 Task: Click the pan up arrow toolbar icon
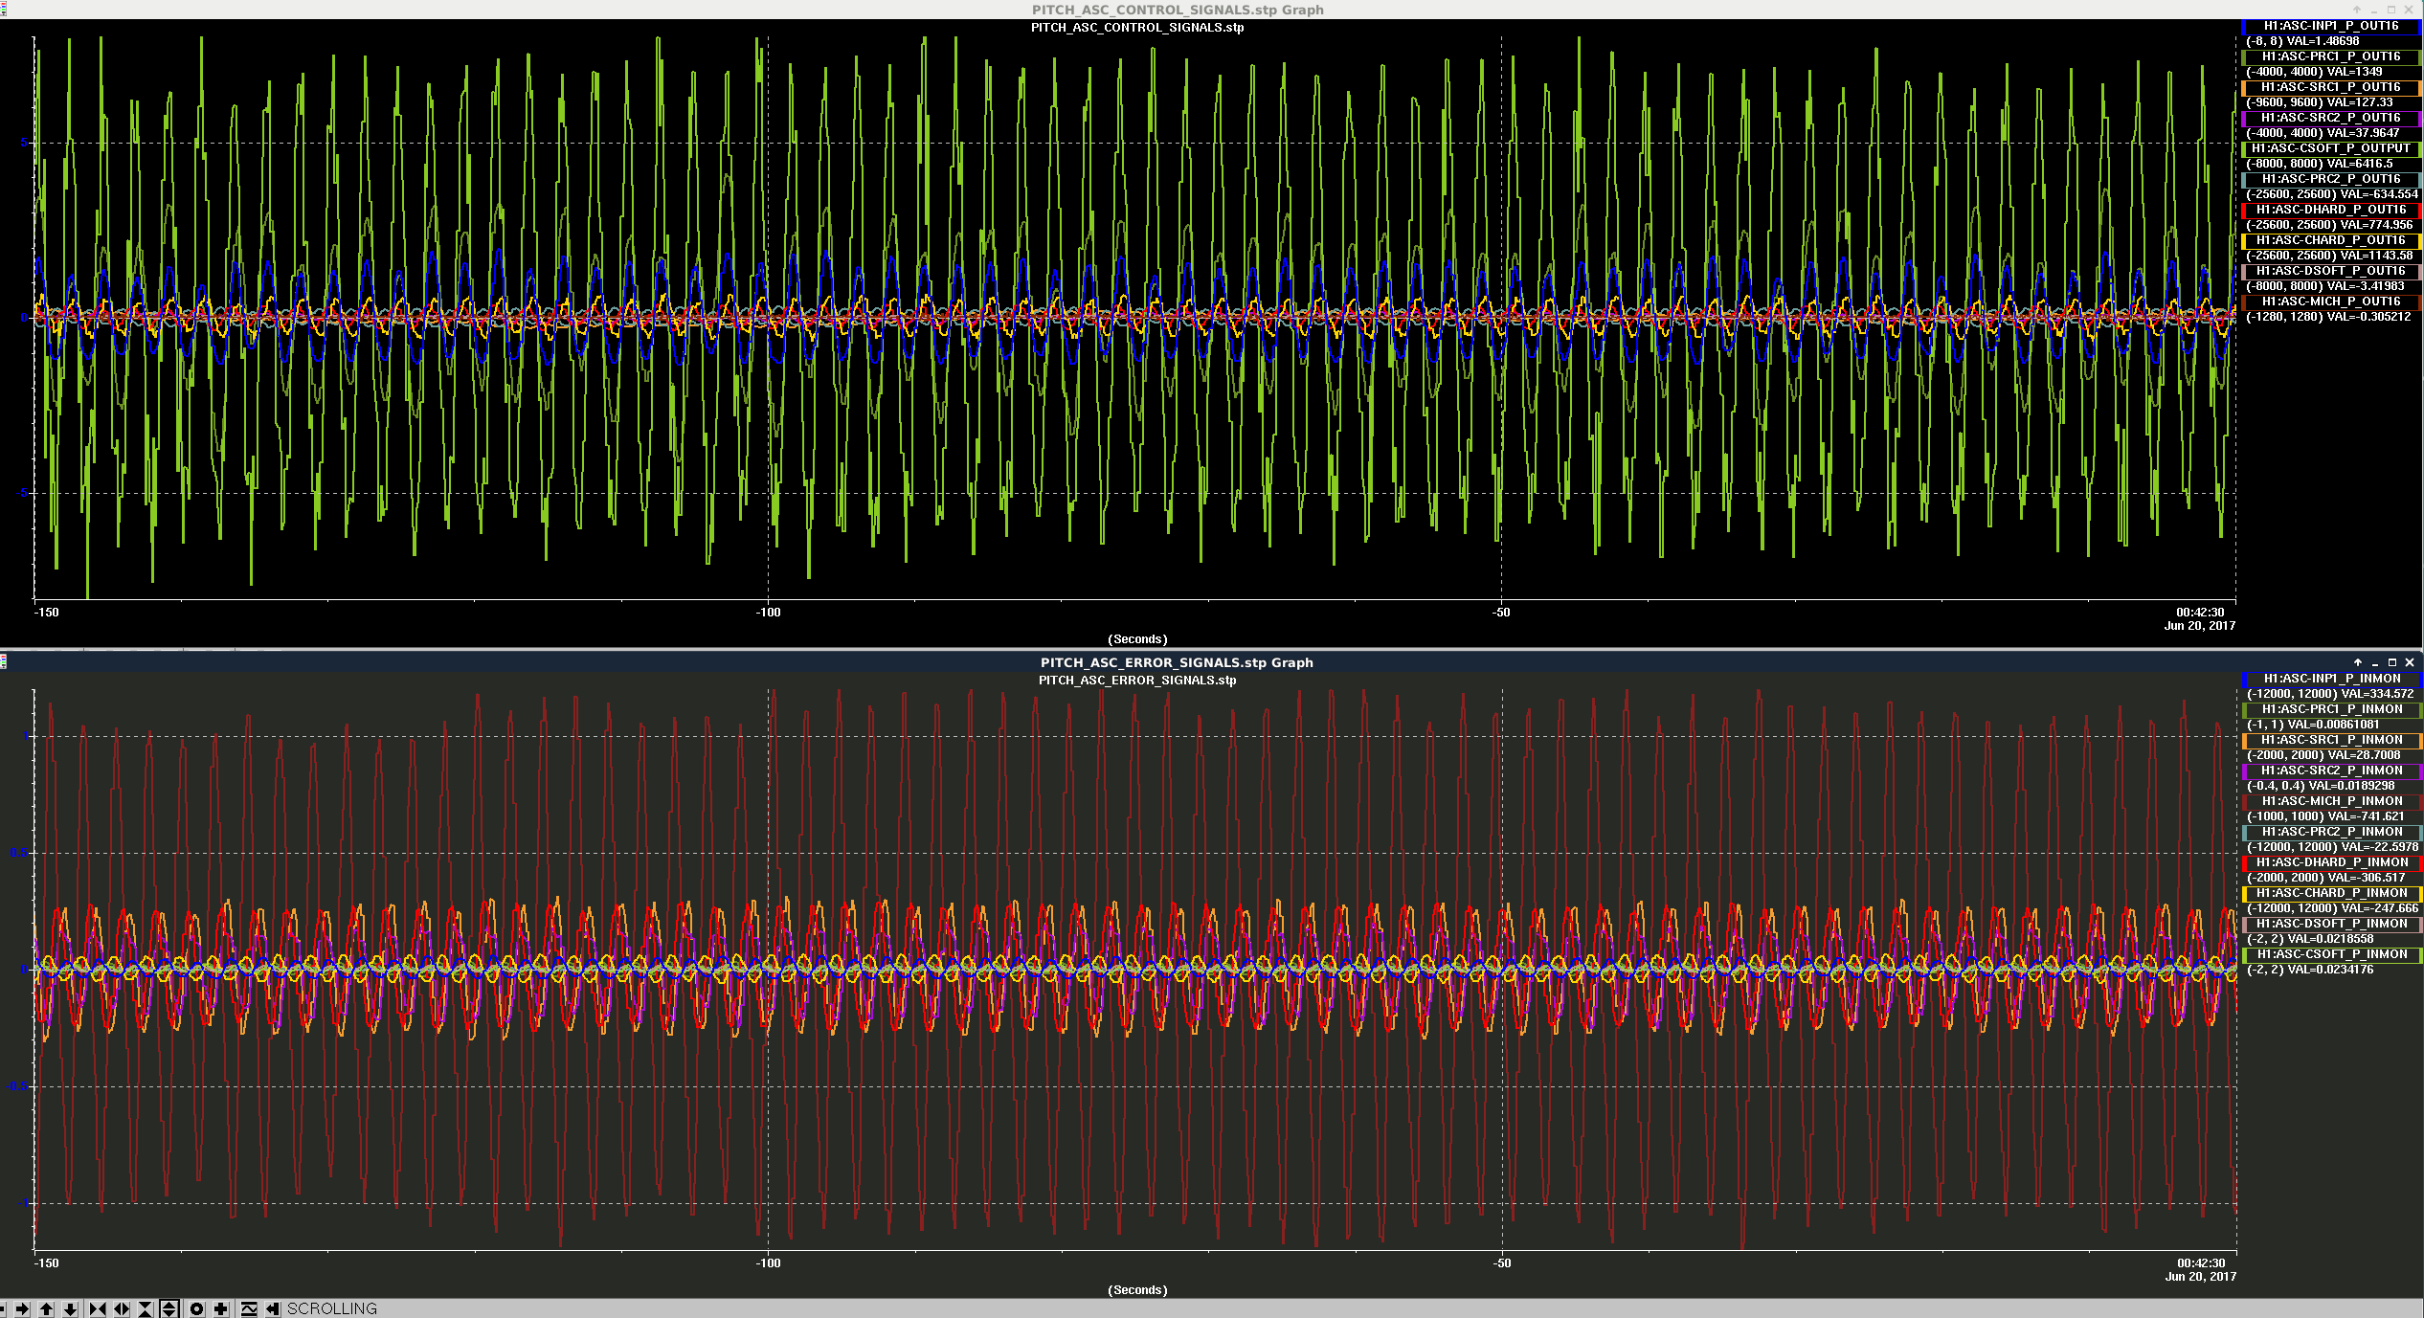[x=46, y=1308]
